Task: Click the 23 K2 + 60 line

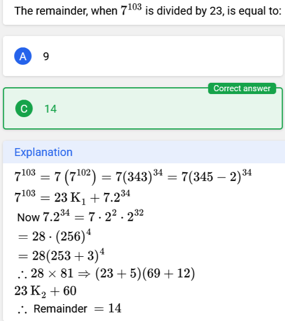Action: (46, 291)
